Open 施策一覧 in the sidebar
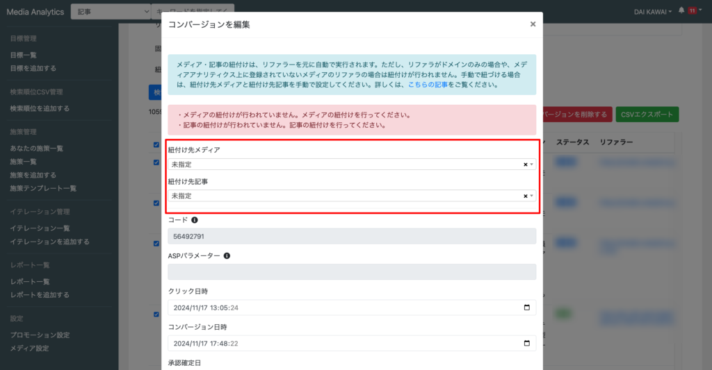Viewport: 712px width, 370px height. coord(23,162)
